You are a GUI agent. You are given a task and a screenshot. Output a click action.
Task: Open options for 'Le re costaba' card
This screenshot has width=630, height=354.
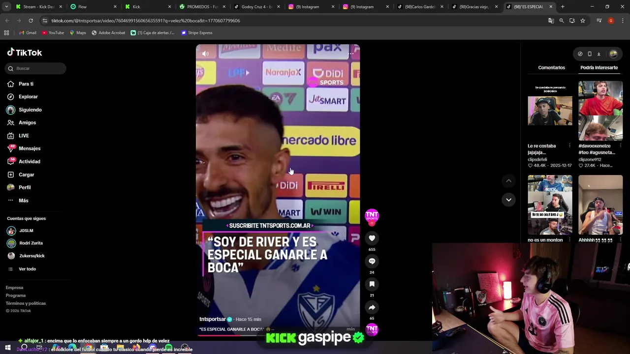click(x=569, y=146)
